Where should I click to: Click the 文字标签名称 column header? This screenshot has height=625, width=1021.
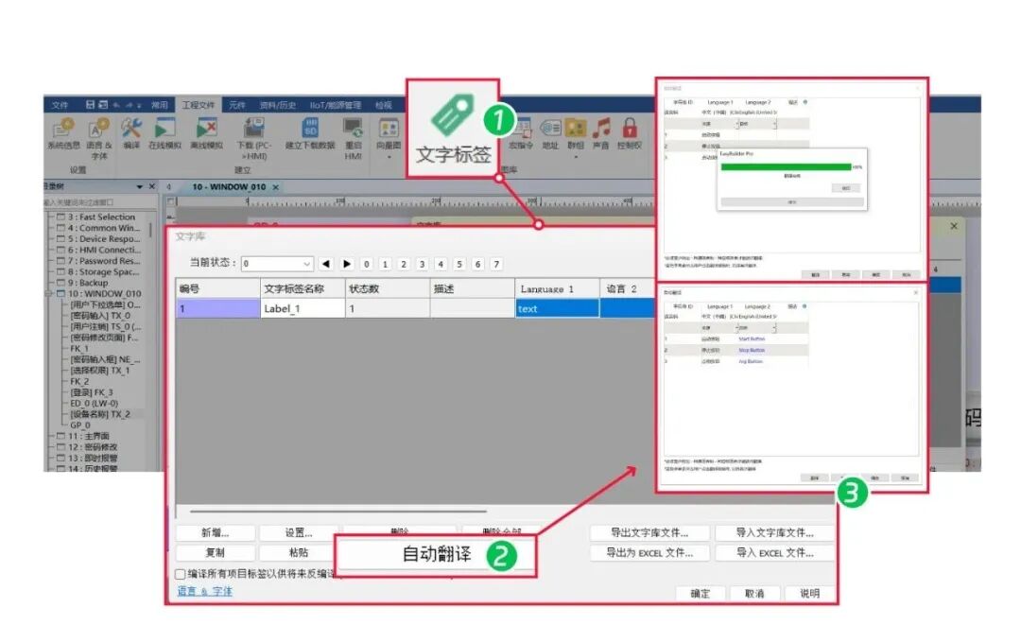[303, 288]
